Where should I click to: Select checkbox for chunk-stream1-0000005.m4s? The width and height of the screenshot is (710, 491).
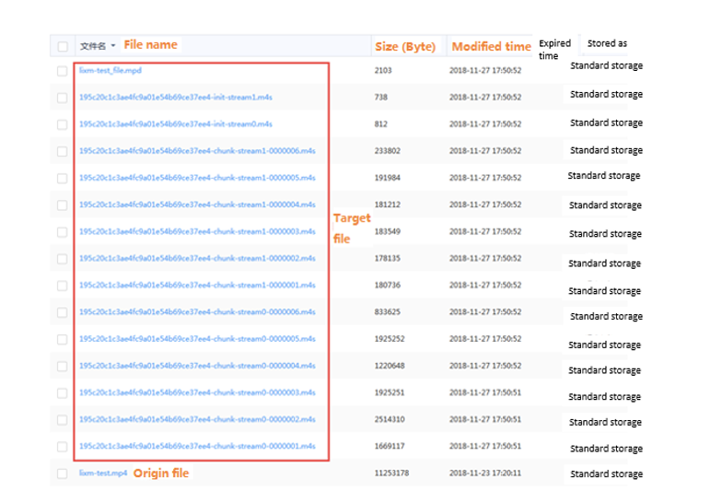coord(63,179)
